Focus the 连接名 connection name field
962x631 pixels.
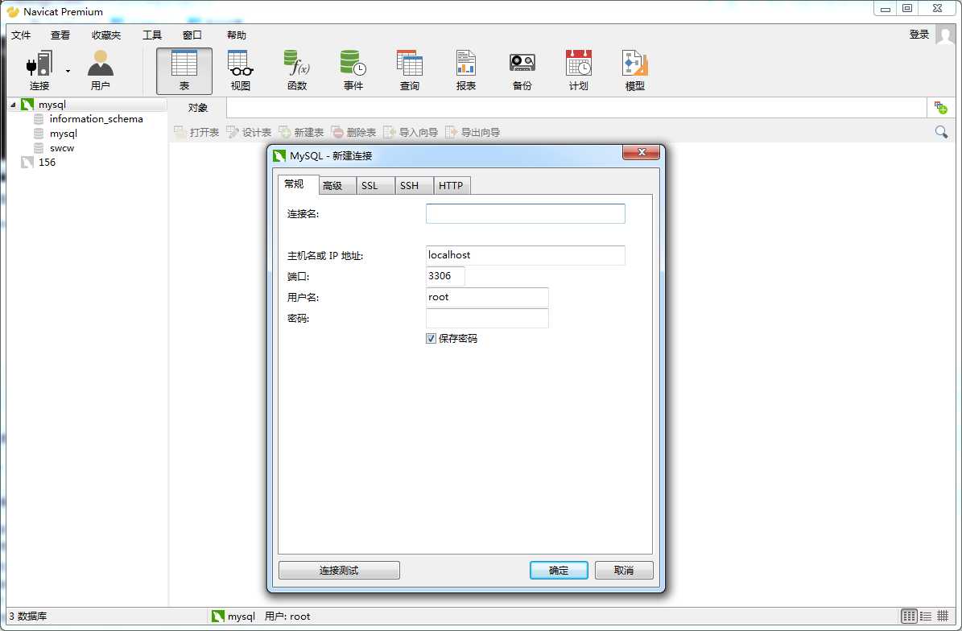pyautogui.click(x=525, y=214)
